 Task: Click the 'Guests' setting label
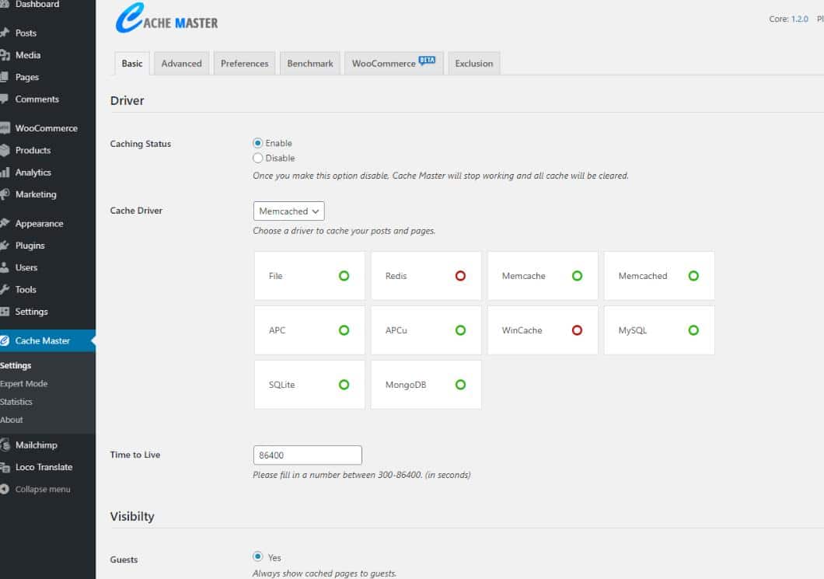(x=124, y=560)
